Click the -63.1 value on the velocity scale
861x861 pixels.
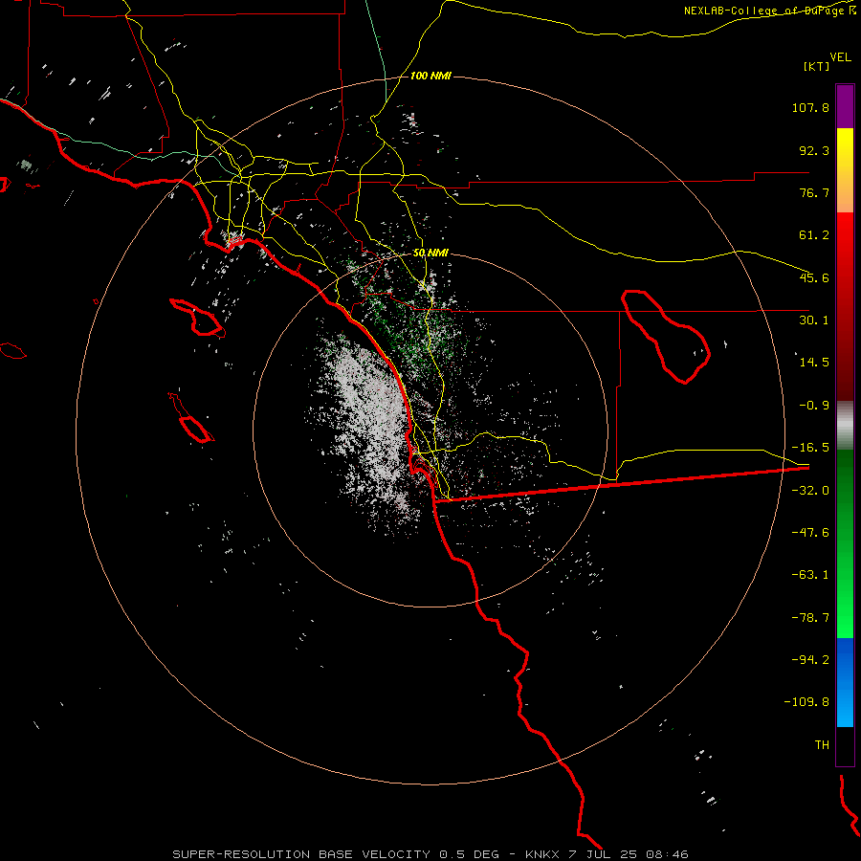click(x=810, y=575)
